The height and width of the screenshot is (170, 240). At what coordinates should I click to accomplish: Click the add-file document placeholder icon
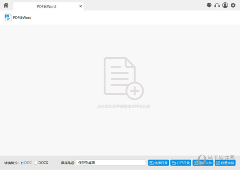coord(124,78)
